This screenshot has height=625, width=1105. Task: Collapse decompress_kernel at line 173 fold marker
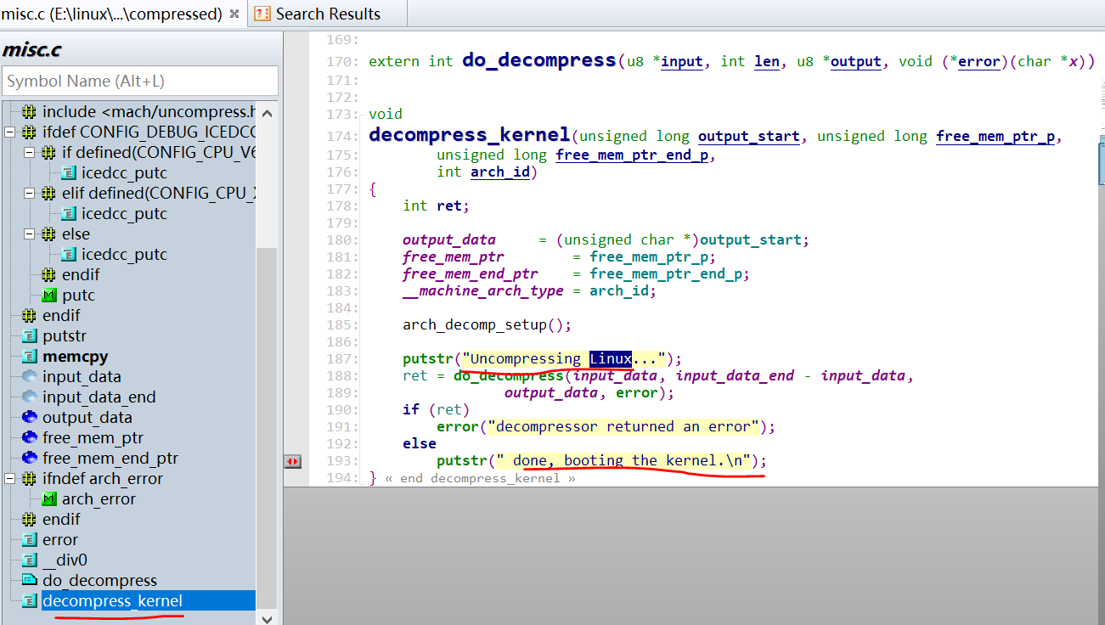click(x=364, y=114)
